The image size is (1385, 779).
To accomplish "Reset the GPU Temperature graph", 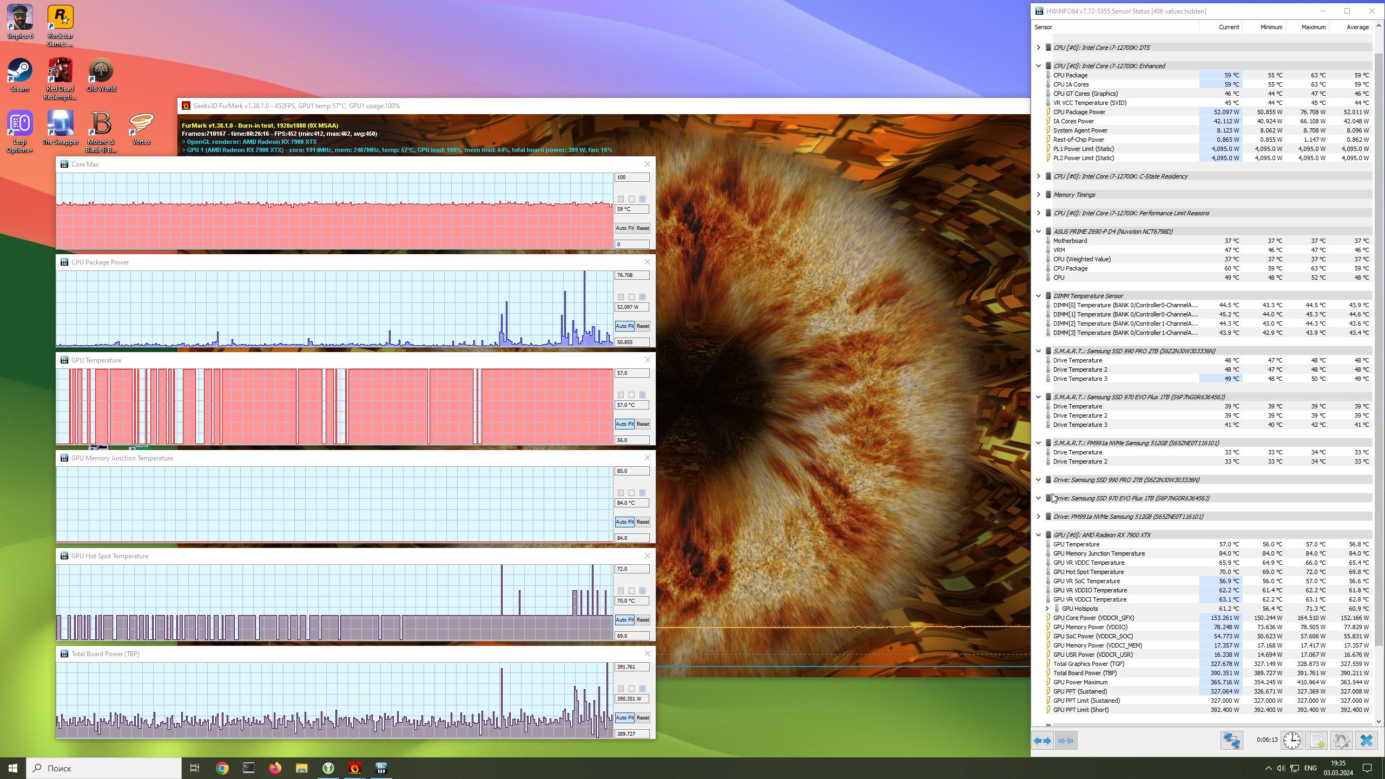I will (x=643, y=424).
